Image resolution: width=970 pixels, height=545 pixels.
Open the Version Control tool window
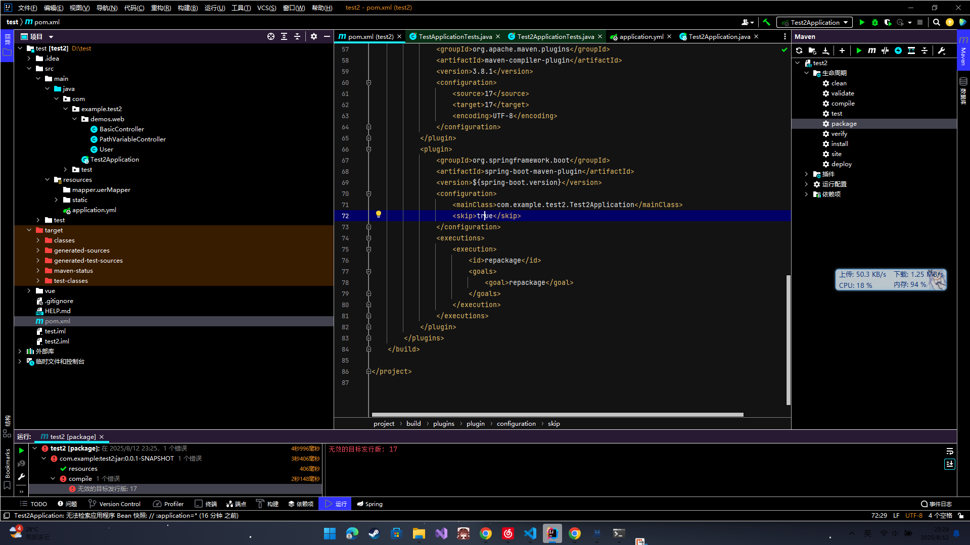coord(115,504)
